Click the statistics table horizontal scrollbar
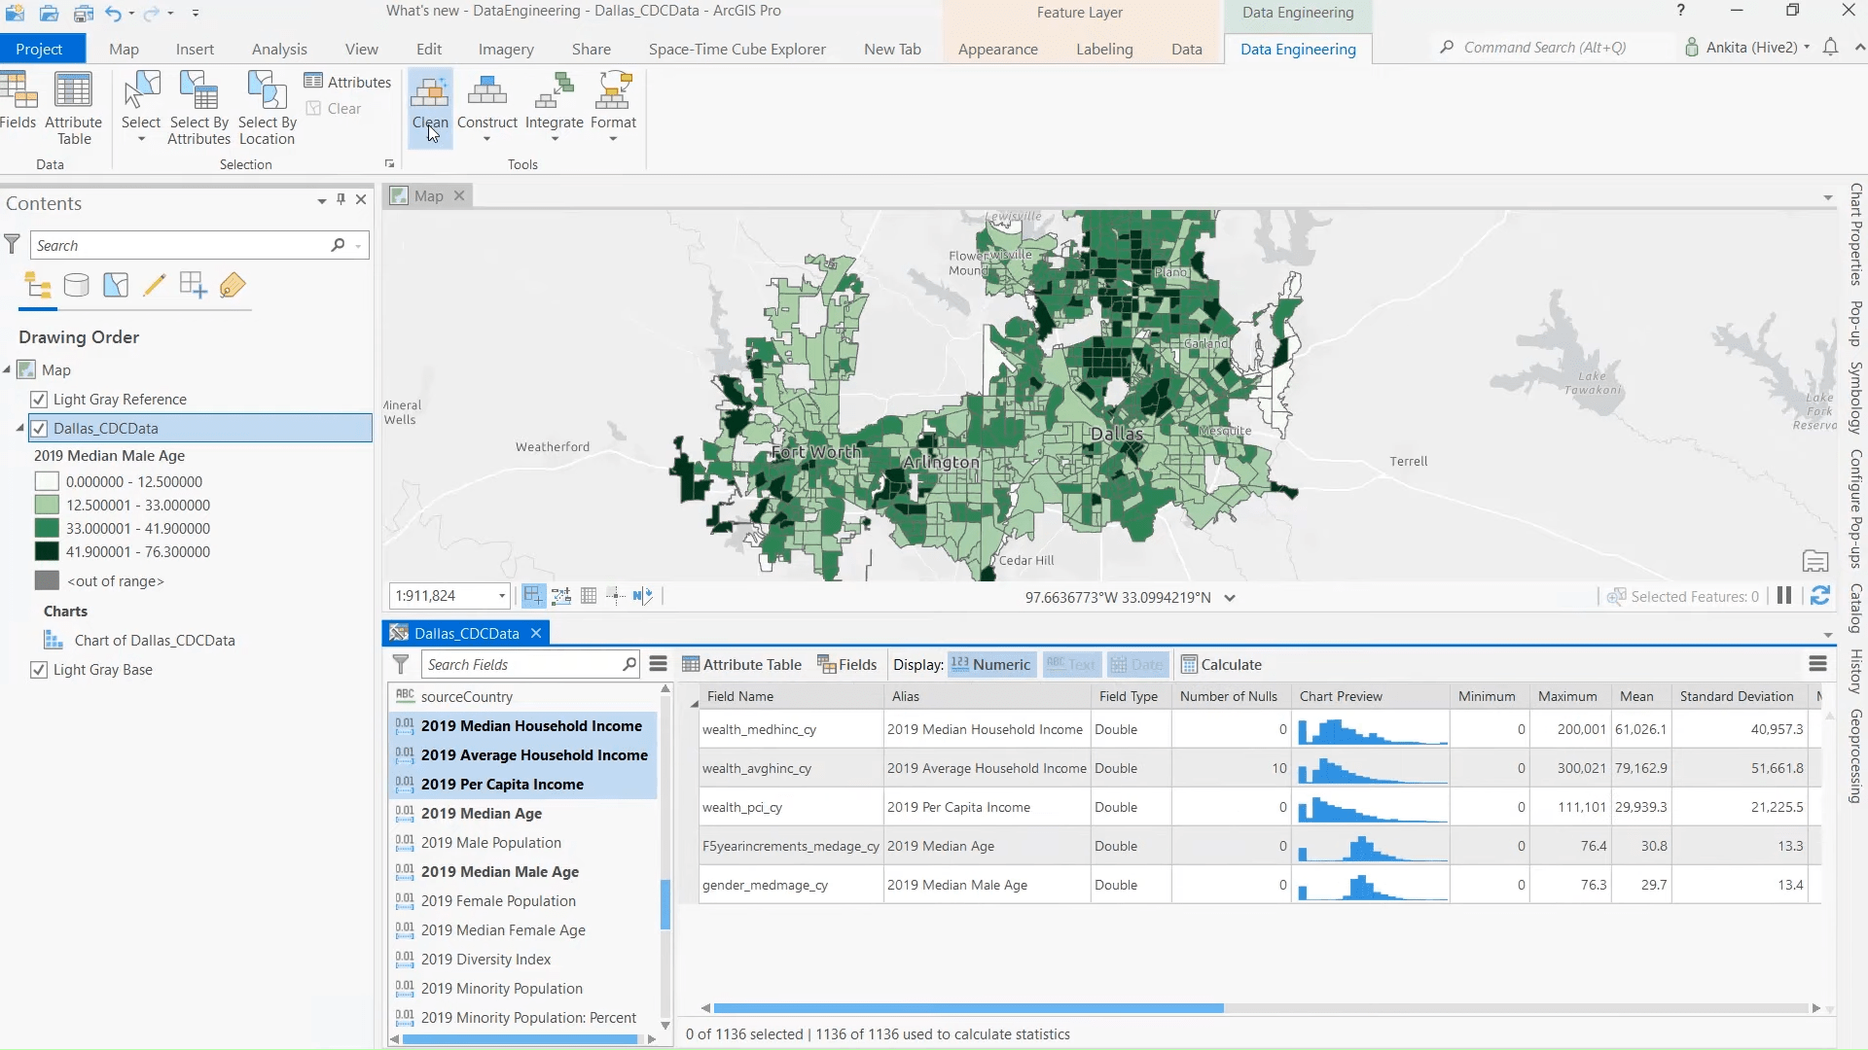The height and width of the screenshot is (1050, 1868). 968,1008
